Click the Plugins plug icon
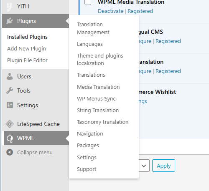 coord(10,21)
